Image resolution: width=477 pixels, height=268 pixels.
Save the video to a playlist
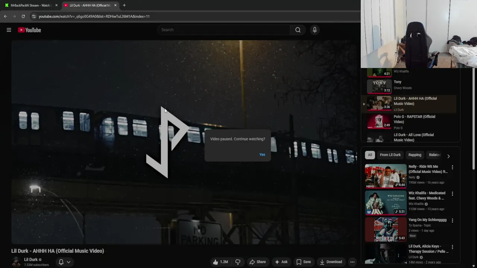click(x=303, y=262)
